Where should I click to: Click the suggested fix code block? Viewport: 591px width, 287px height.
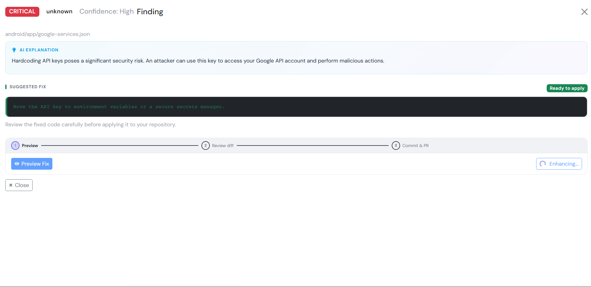click(x=296, y=107)
